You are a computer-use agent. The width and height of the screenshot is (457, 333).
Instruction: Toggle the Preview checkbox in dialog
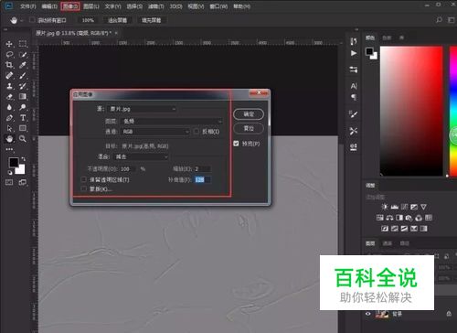coord(236,144)
